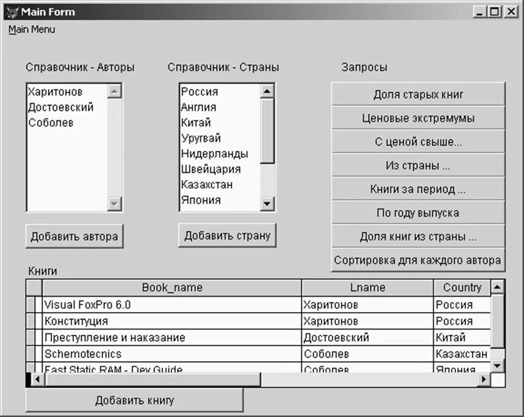Click the Country column header
Screen dimensions: 524x417
click(x=462, y=288)
